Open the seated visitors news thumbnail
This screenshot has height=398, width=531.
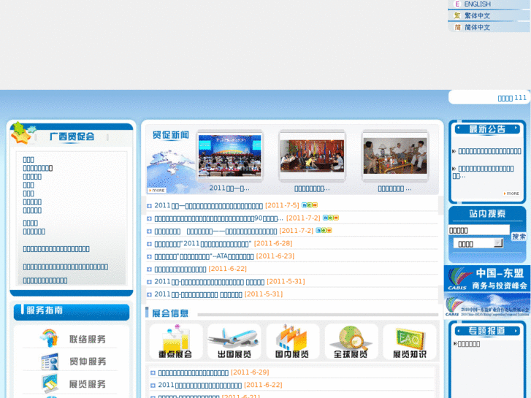coord(395,156)
